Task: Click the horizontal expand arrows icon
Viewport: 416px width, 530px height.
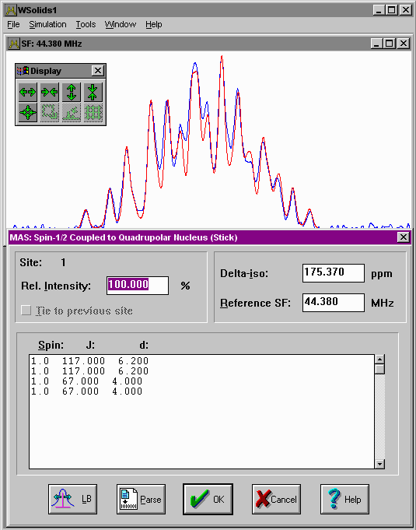Action: coord(28,92)
